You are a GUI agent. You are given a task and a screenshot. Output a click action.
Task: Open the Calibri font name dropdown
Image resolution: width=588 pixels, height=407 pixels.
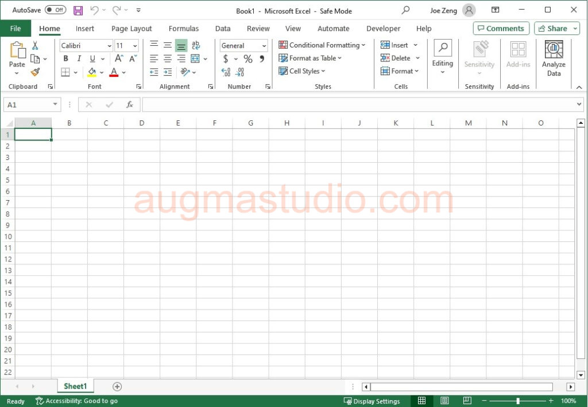tap(109, 46)
